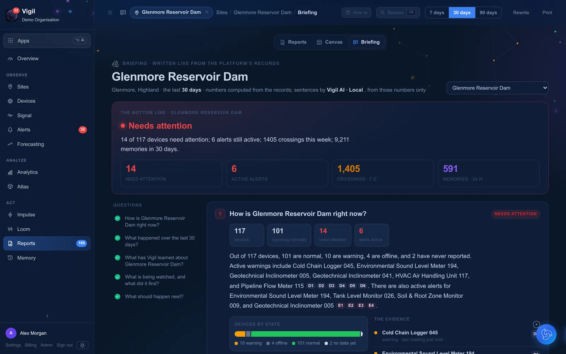Open Memory via its clock icon

pos(10,258)
